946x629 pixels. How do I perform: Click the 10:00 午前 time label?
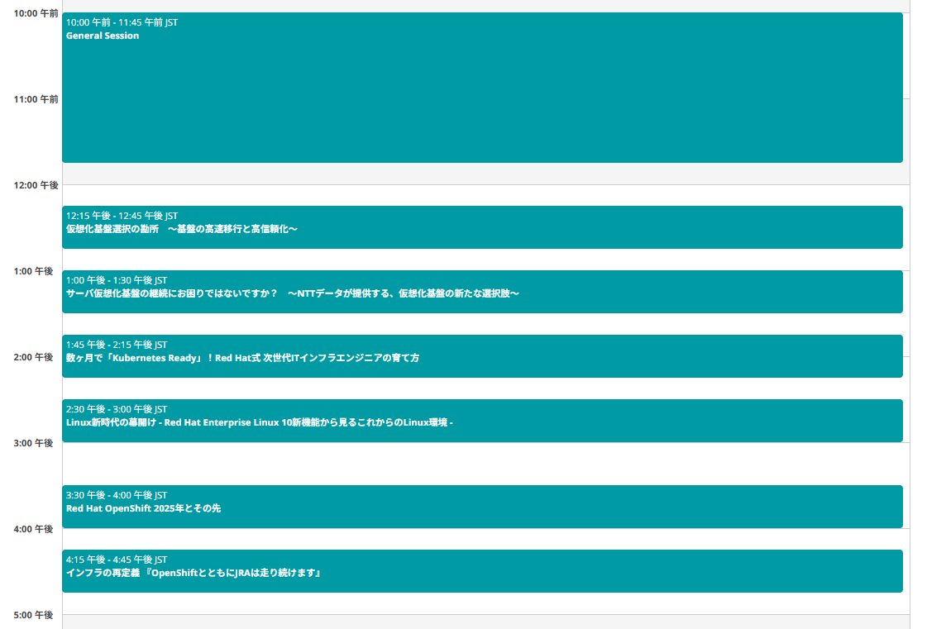pyautogui.click(x=36, y=13)
